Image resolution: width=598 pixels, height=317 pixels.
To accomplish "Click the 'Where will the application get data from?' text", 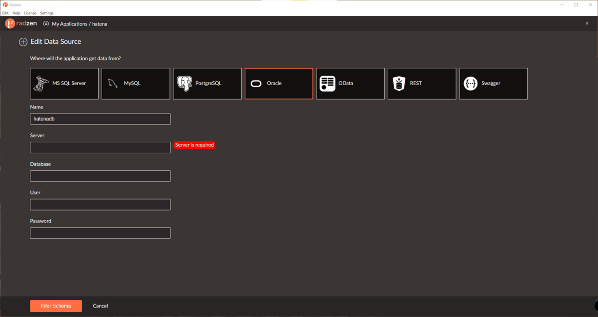I will click(75, 58).
